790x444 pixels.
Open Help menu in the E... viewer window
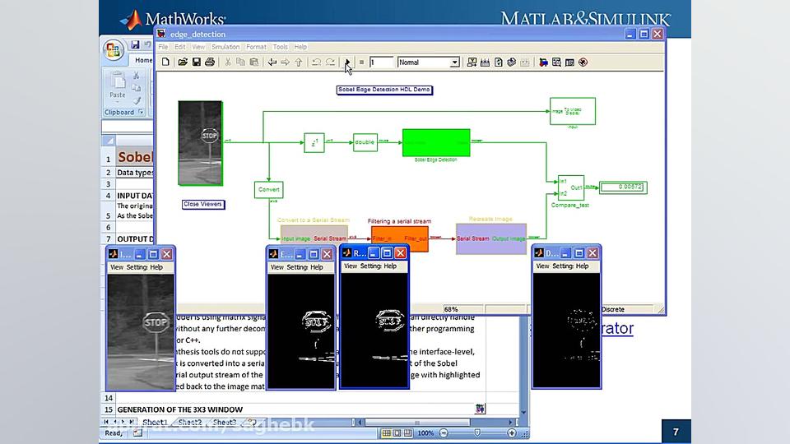pyautogui.click(x=316, y=267)
